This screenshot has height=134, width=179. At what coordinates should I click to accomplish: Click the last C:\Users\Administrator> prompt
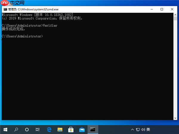[x=22, y=36]
